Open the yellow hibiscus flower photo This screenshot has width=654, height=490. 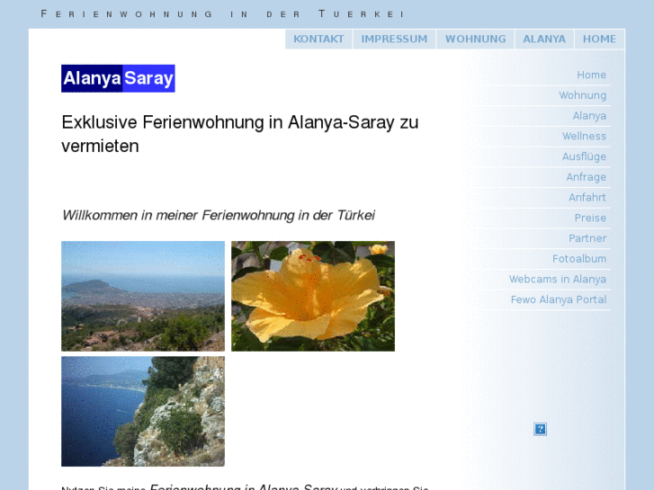[313, 296]
